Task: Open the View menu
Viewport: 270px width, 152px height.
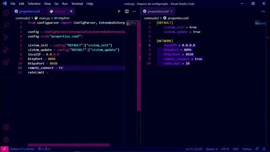Action: (x=47, y=4)
